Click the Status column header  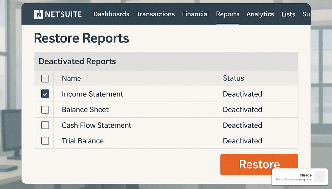[233, 78]
